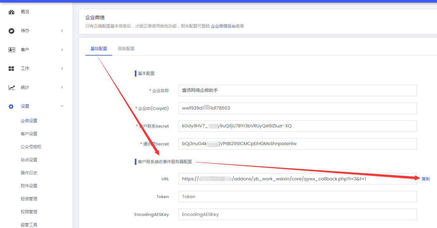The width and height of the screenshot is (437, 228).
Task: Click the compass icon beside 待办
Action: (x=11, y=31)
